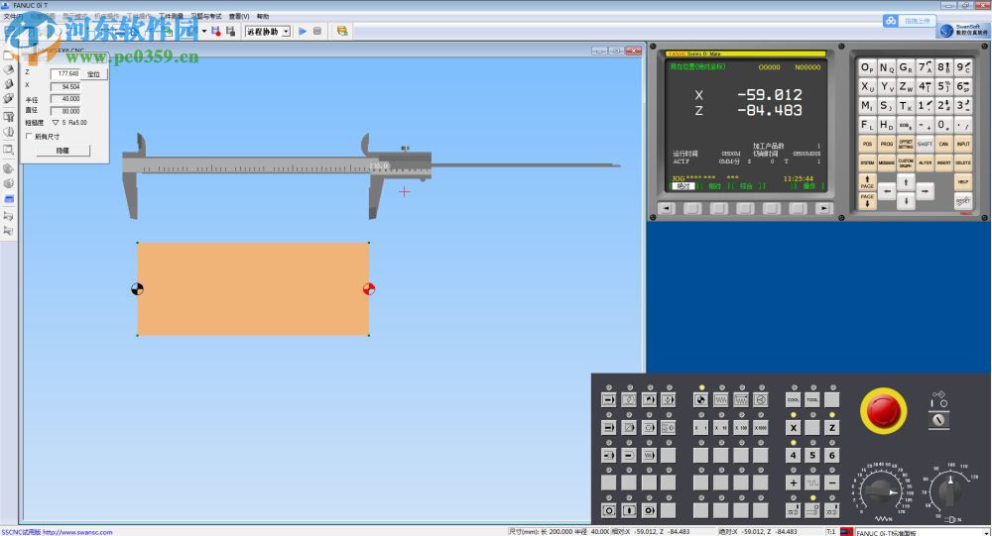Screen dimensions: 992x536
Task: Click the DELETE key
Action: 963,163
